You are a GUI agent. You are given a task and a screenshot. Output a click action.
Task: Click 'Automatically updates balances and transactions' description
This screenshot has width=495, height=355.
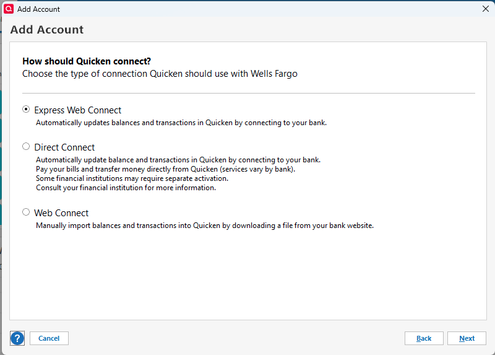tap(181, 123)
